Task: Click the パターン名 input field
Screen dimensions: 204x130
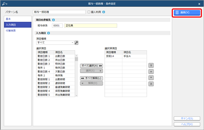Action: tap(59, 12)
